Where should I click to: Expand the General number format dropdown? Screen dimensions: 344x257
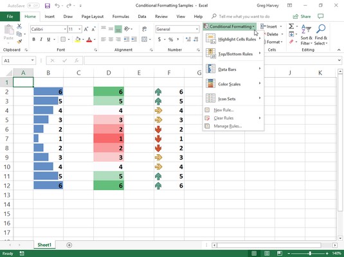click(197, 29)
